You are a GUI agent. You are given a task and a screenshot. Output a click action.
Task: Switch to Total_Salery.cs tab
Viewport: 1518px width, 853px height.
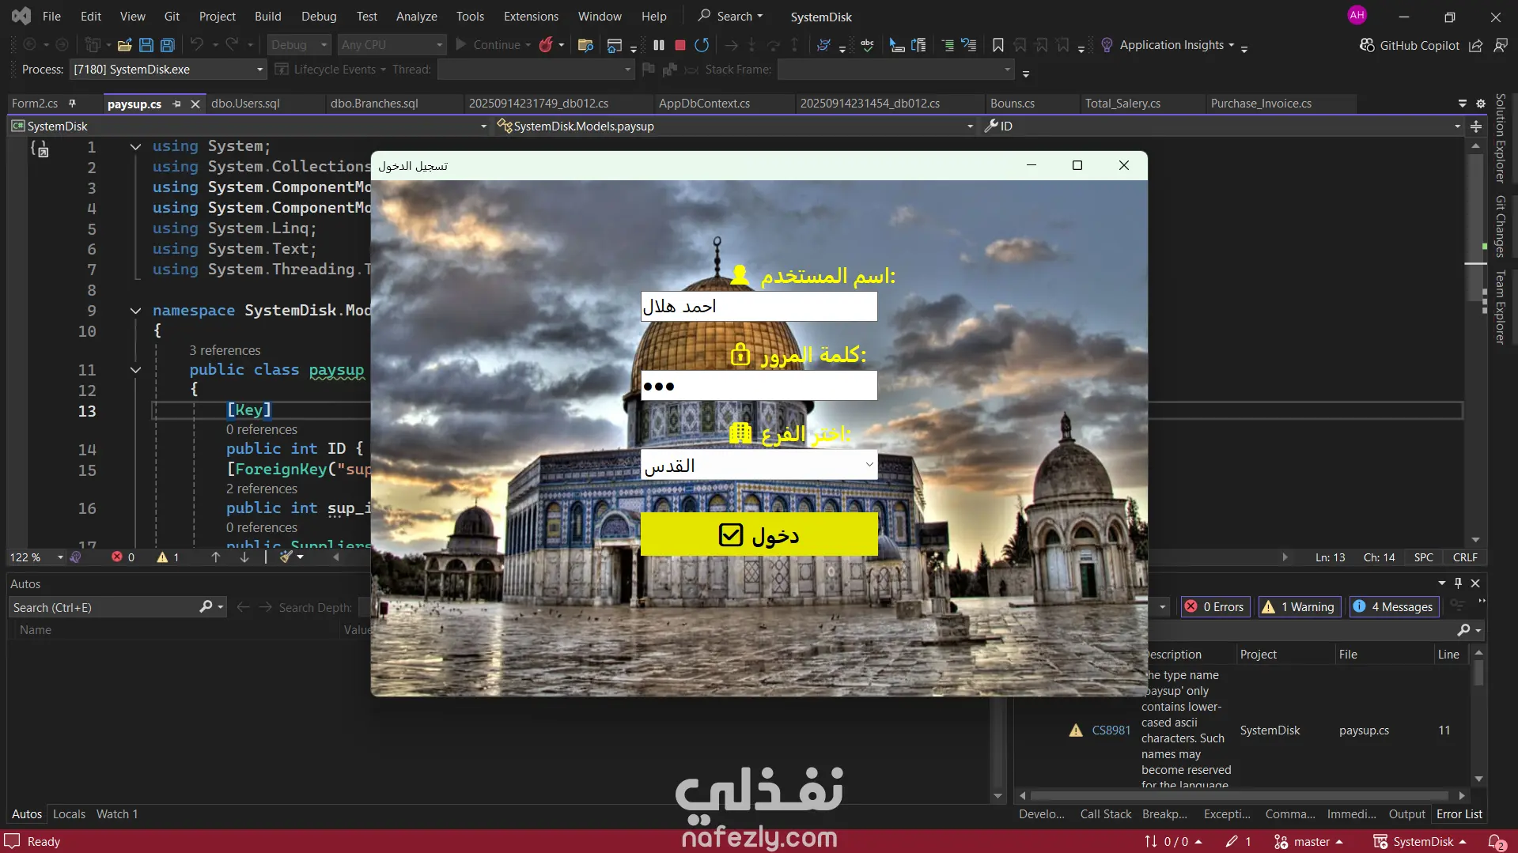(x=1122, y=104)
